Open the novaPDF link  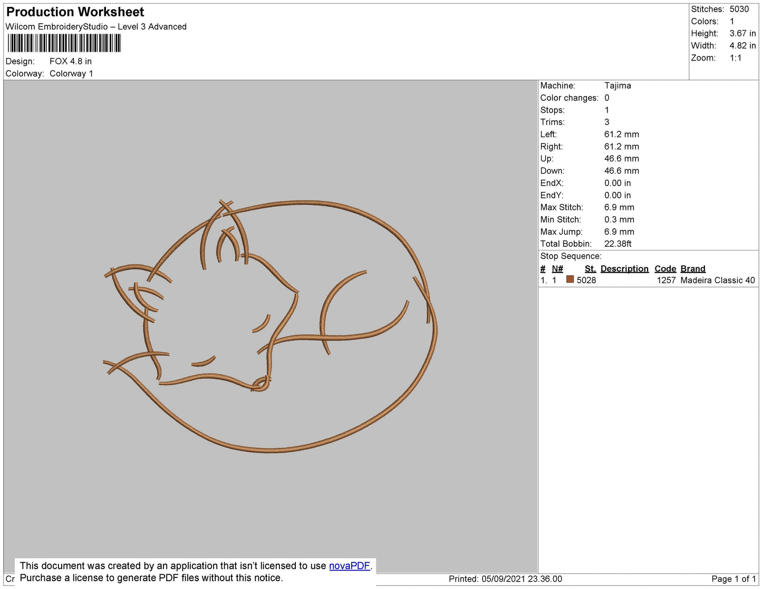click(x=349, y=566)
